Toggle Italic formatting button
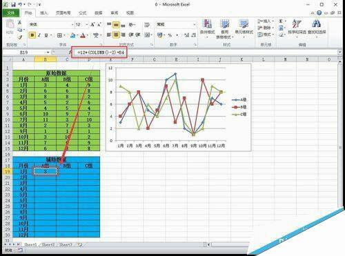Viewport: 345px width, 256px height. pos(39,35)
